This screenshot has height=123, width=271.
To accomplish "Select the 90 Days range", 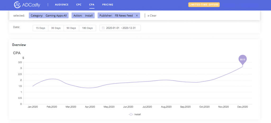I will point(71,28).
